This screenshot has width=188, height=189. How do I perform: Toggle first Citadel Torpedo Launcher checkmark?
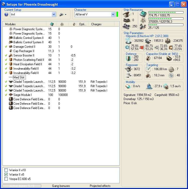[6, 81]
